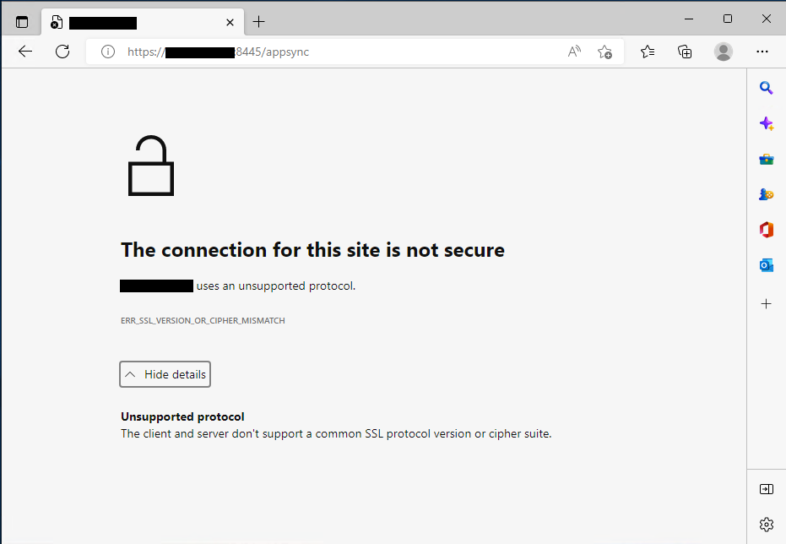Add this page to favorites
This screenshot has height=544, width=786.
[x=604, y=52]
